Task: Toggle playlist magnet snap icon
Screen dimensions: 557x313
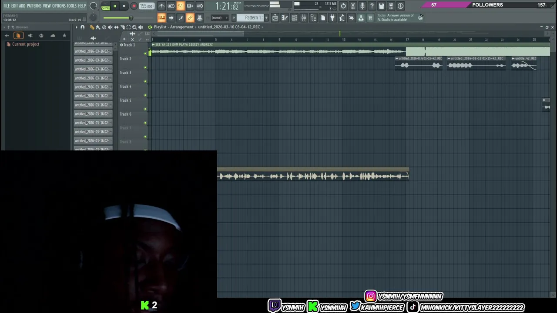Action: (83, 27)
